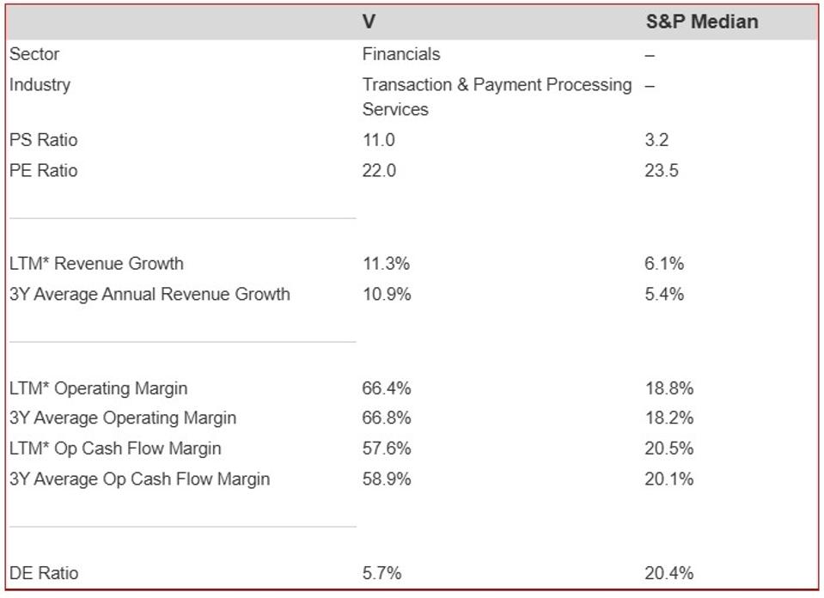824x598 pixels.
Task: Select the DE Ratio row label
Action: point(44,573)
